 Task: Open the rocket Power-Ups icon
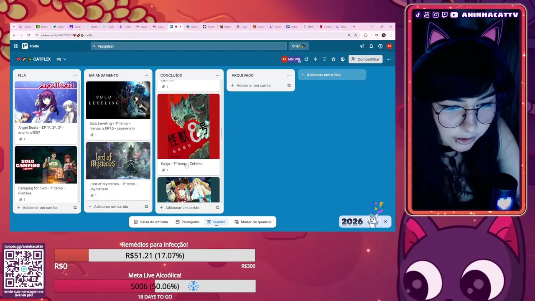click(x=306, y=59)
